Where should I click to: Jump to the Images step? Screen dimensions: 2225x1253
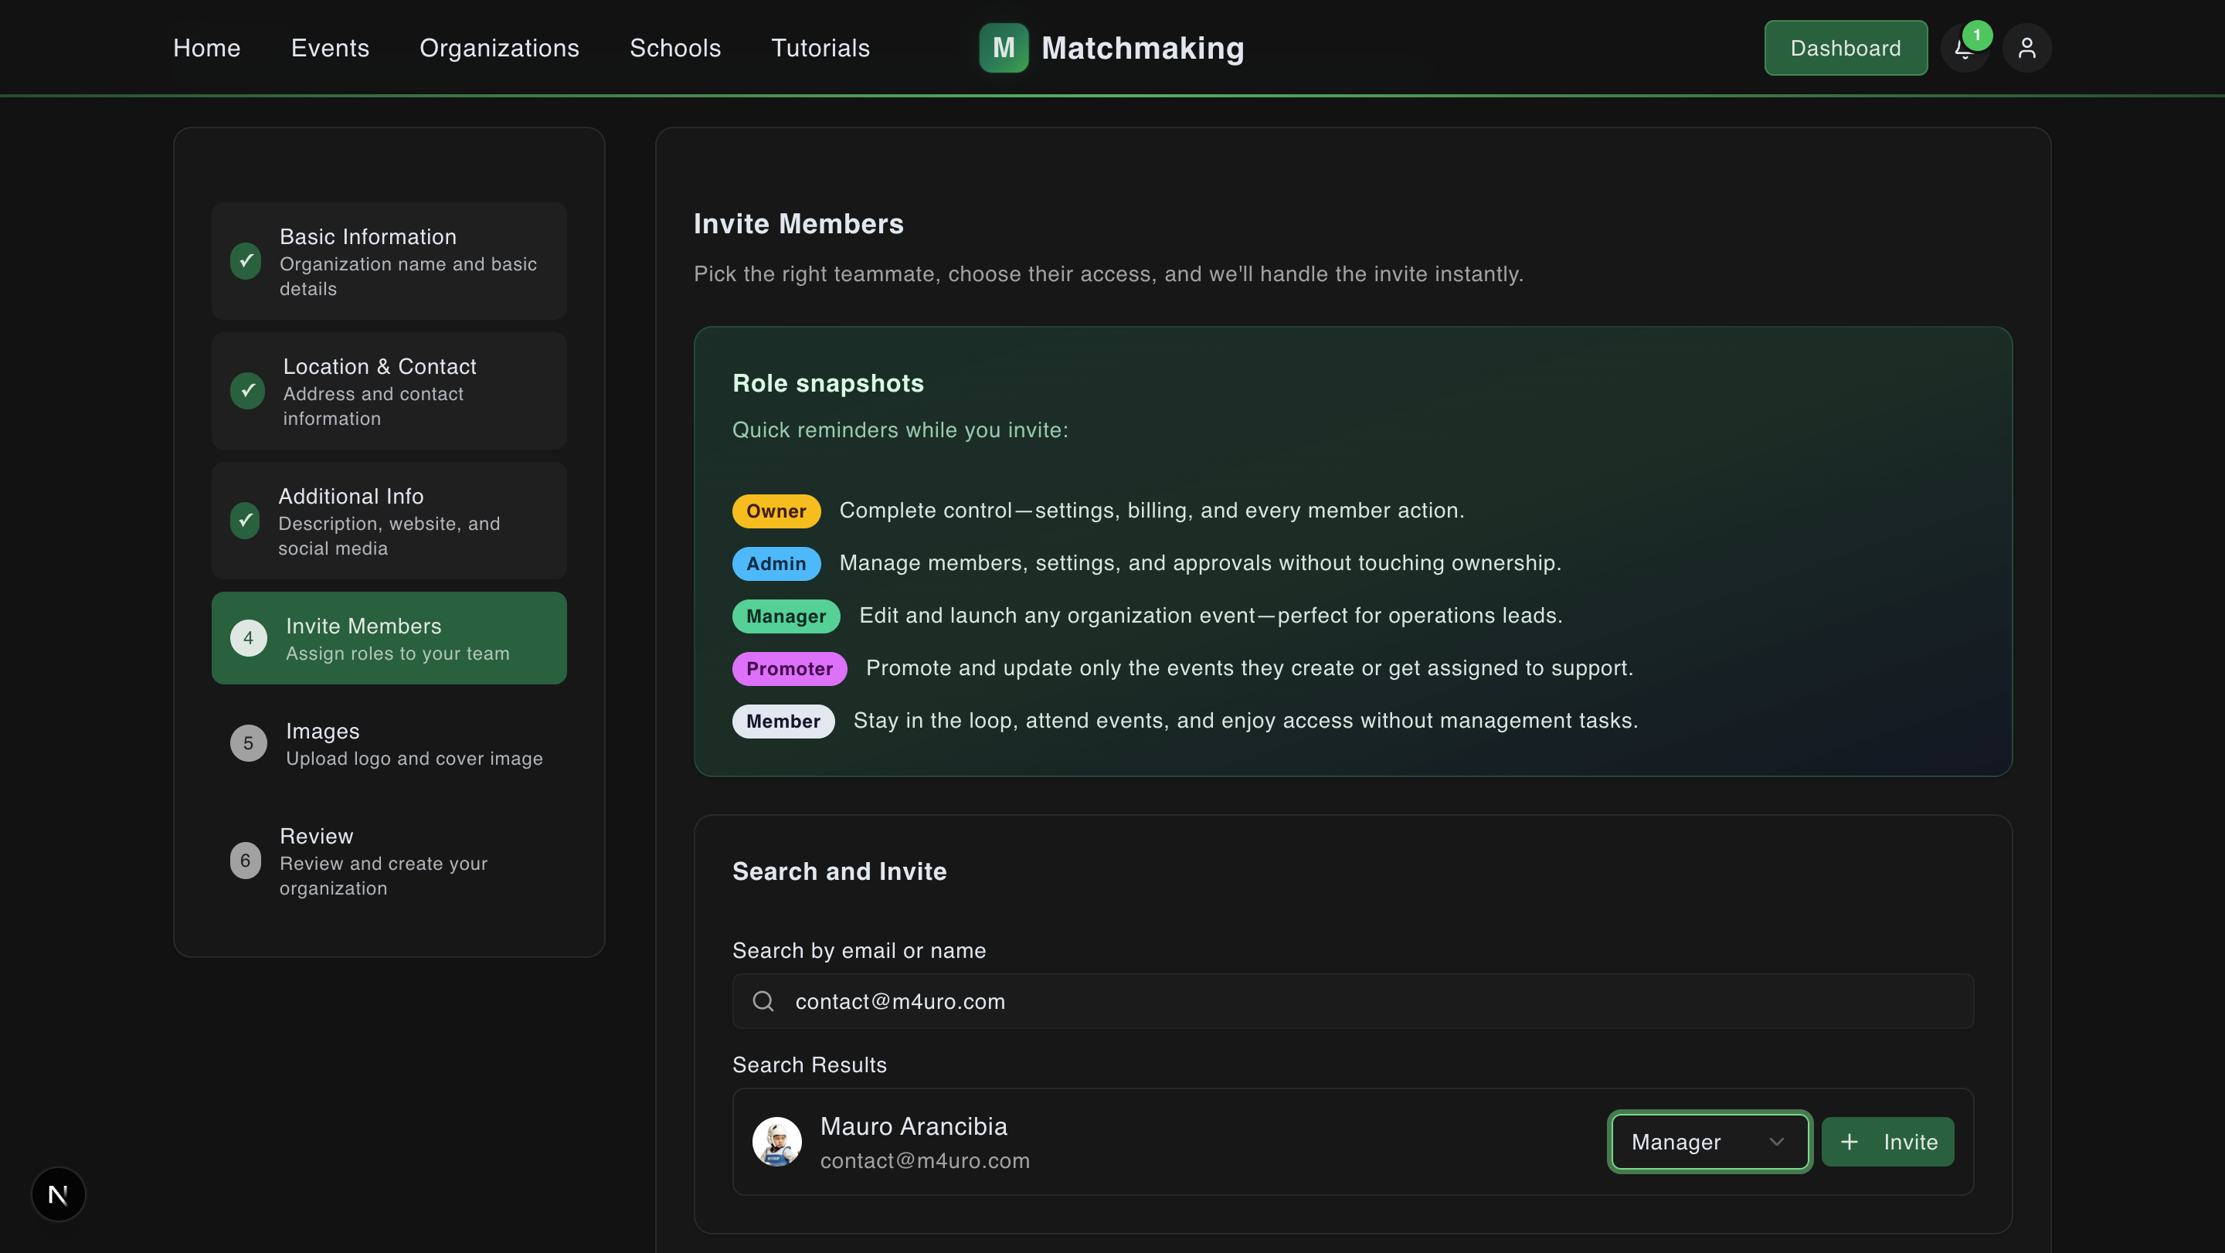tap(389, 743)
